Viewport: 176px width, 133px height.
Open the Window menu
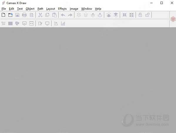[x=87, y=9]
